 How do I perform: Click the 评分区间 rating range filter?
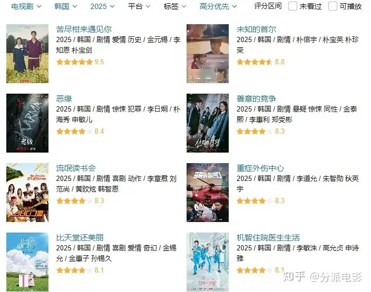268,6
